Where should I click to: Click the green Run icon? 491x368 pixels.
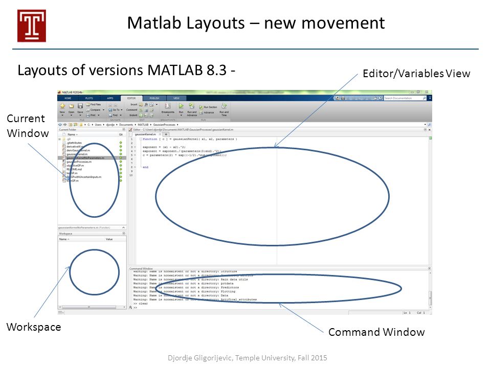point(181,106)
